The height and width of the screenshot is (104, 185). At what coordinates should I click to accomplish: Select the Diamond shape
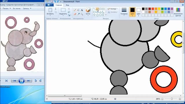tap(95, 15)
